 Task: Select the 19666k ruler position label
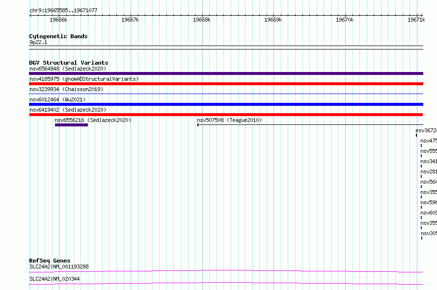pyautogui.click(x=58, y=20)
